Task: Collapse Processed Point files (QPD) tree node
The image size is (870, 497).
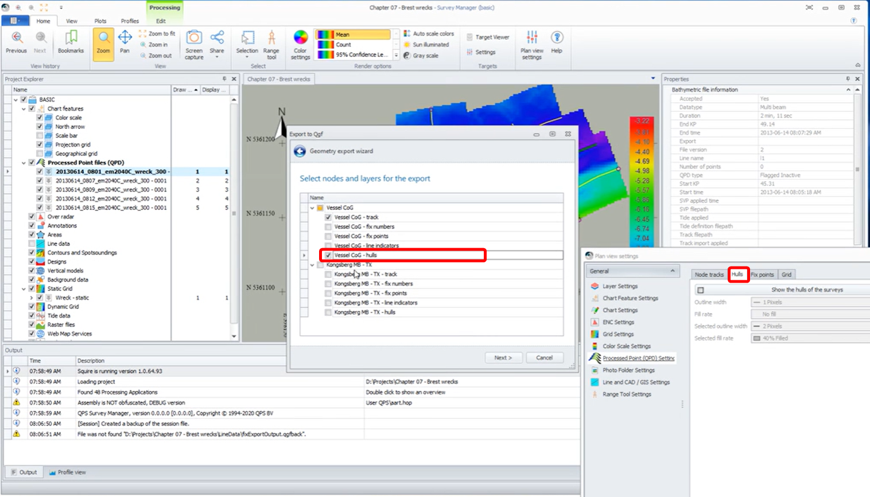Action: tap(24, 163)
